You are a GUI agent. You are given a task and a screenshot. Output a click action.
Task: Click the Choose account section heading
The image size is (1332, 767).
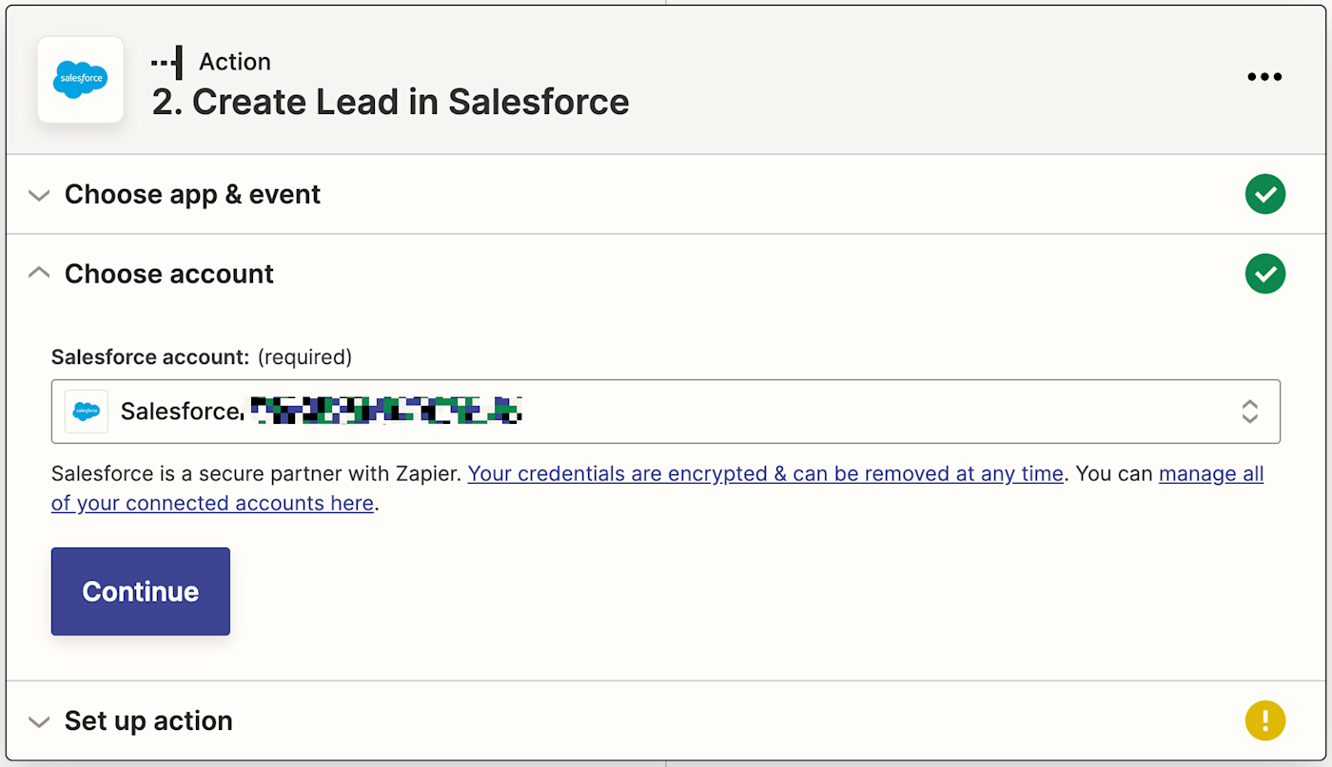pos(169,274)
